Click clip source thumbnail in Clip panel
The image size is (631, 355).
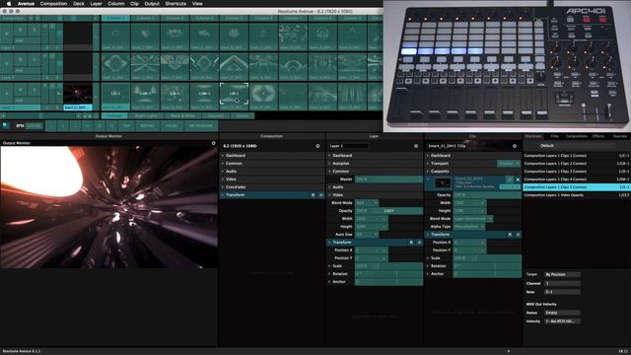pos(443,182)
